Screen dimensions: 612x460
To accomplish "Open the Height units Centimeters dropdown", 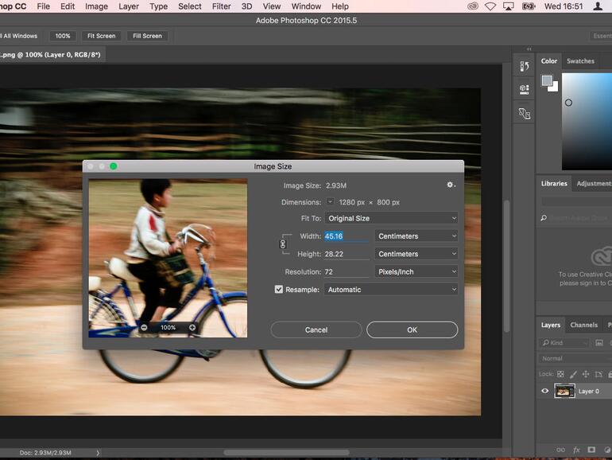I will coord(416,254).
